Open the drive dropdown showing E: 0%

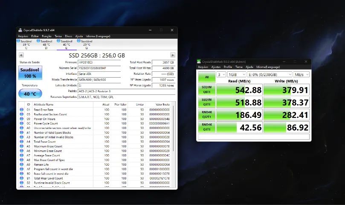[270, 74]
